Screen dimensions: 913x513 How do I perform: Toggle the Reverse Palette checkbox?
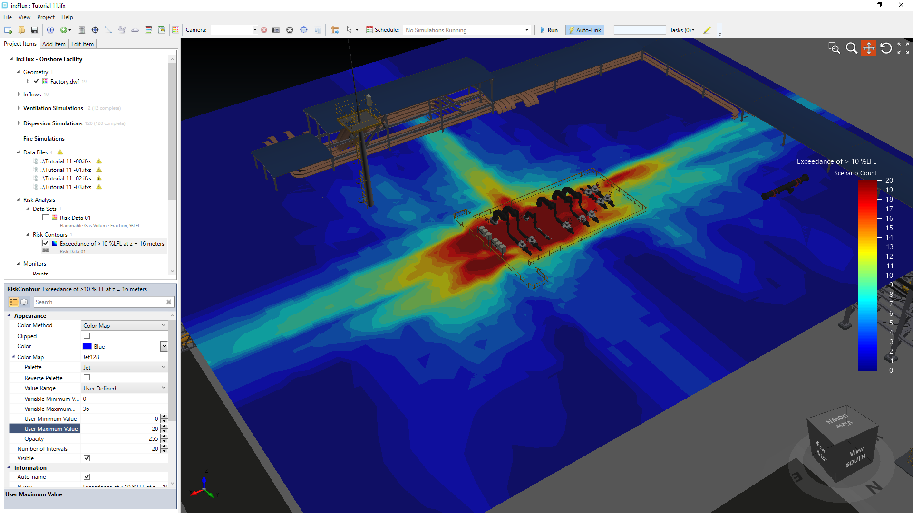click(x=87, y=378)
